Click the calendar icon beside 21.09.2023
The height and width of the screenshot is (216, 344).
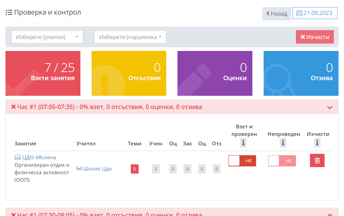coord(299,13)
